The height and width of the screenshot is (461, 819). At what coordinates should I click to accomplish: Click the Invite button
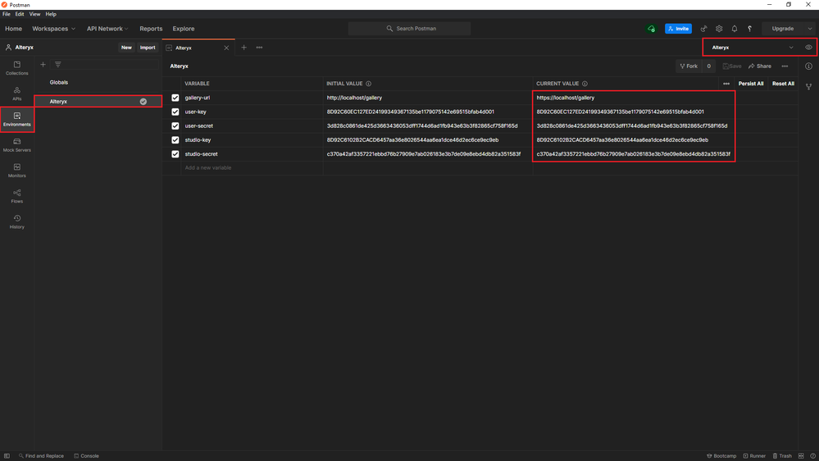pos(678,29)
